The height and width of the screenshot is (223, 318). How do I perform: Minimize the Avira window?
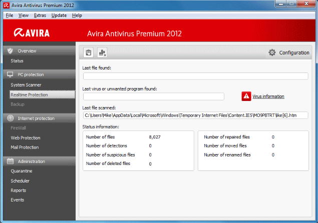[x=281, y=3]
